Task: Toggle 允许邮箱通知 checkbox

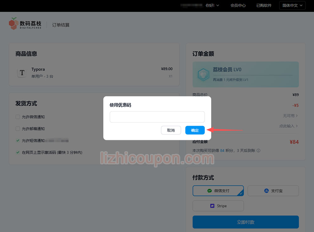Action: click(18, 128)
